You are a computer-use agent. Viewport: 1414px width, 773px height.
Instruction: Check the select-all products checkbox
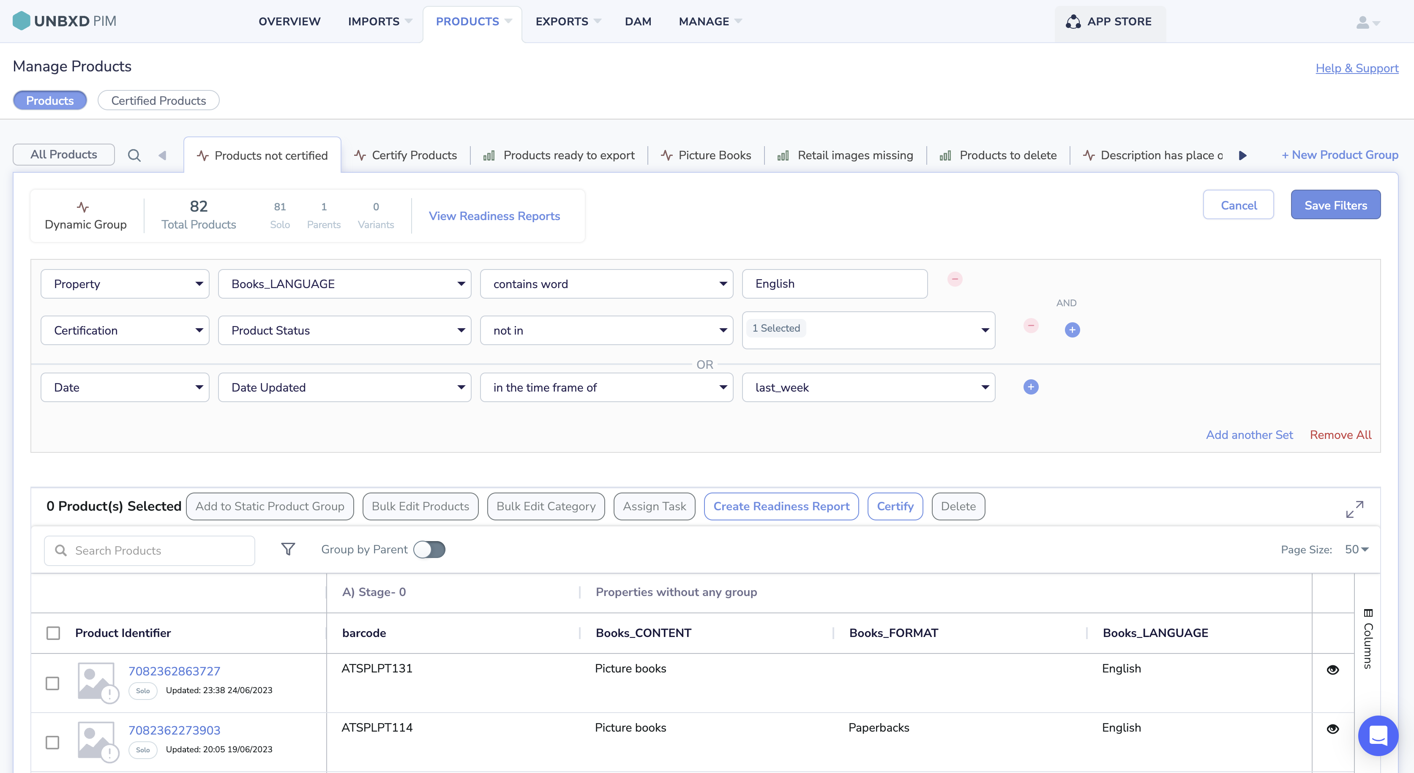point(53,633)
